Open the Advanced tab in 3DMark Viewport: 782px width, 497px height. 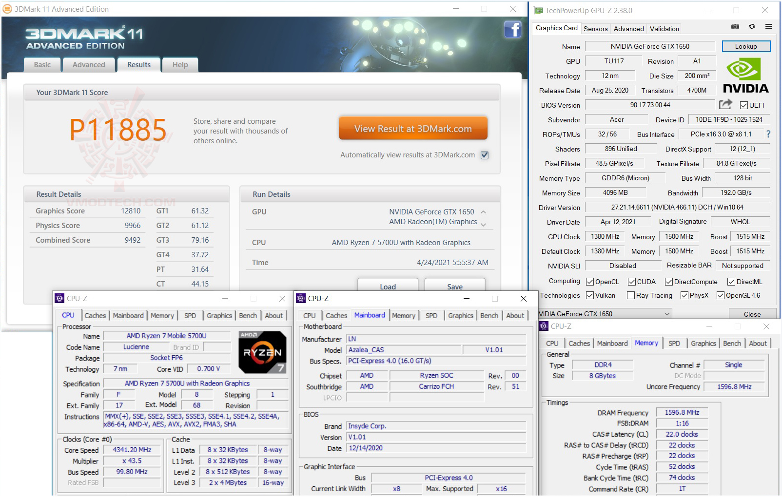click(89, 65)
